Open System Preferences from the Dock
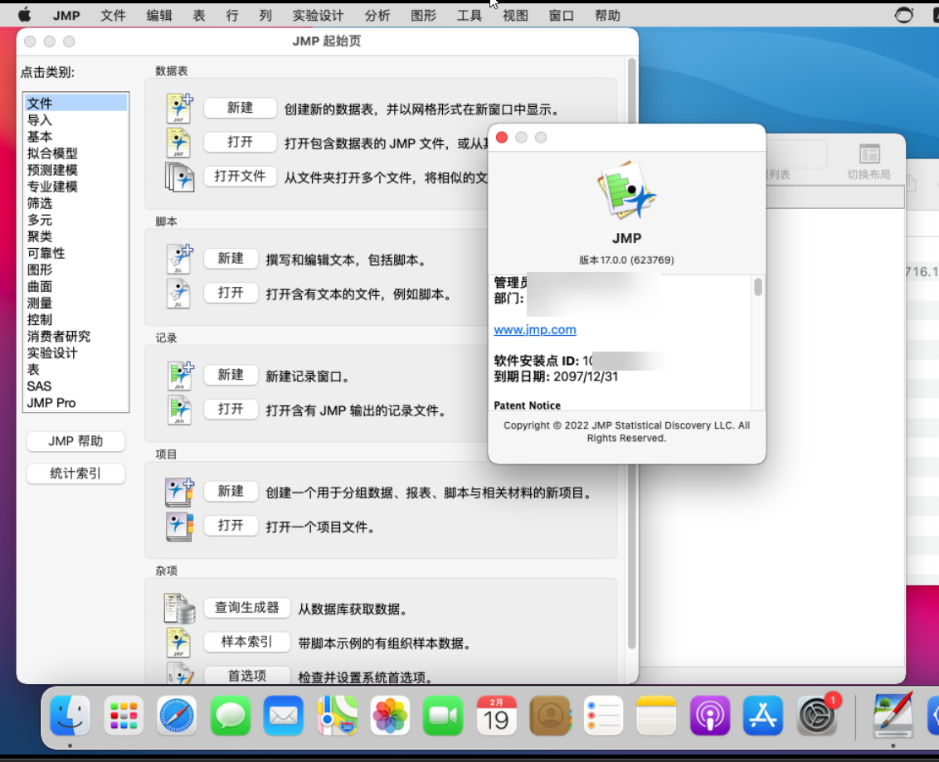 [x=816, y=716]
